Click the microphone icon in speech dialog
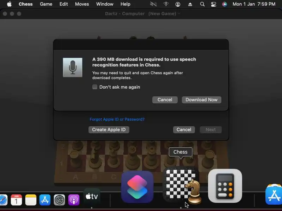This screenshot has width=282, height=211. click(73, 68)
